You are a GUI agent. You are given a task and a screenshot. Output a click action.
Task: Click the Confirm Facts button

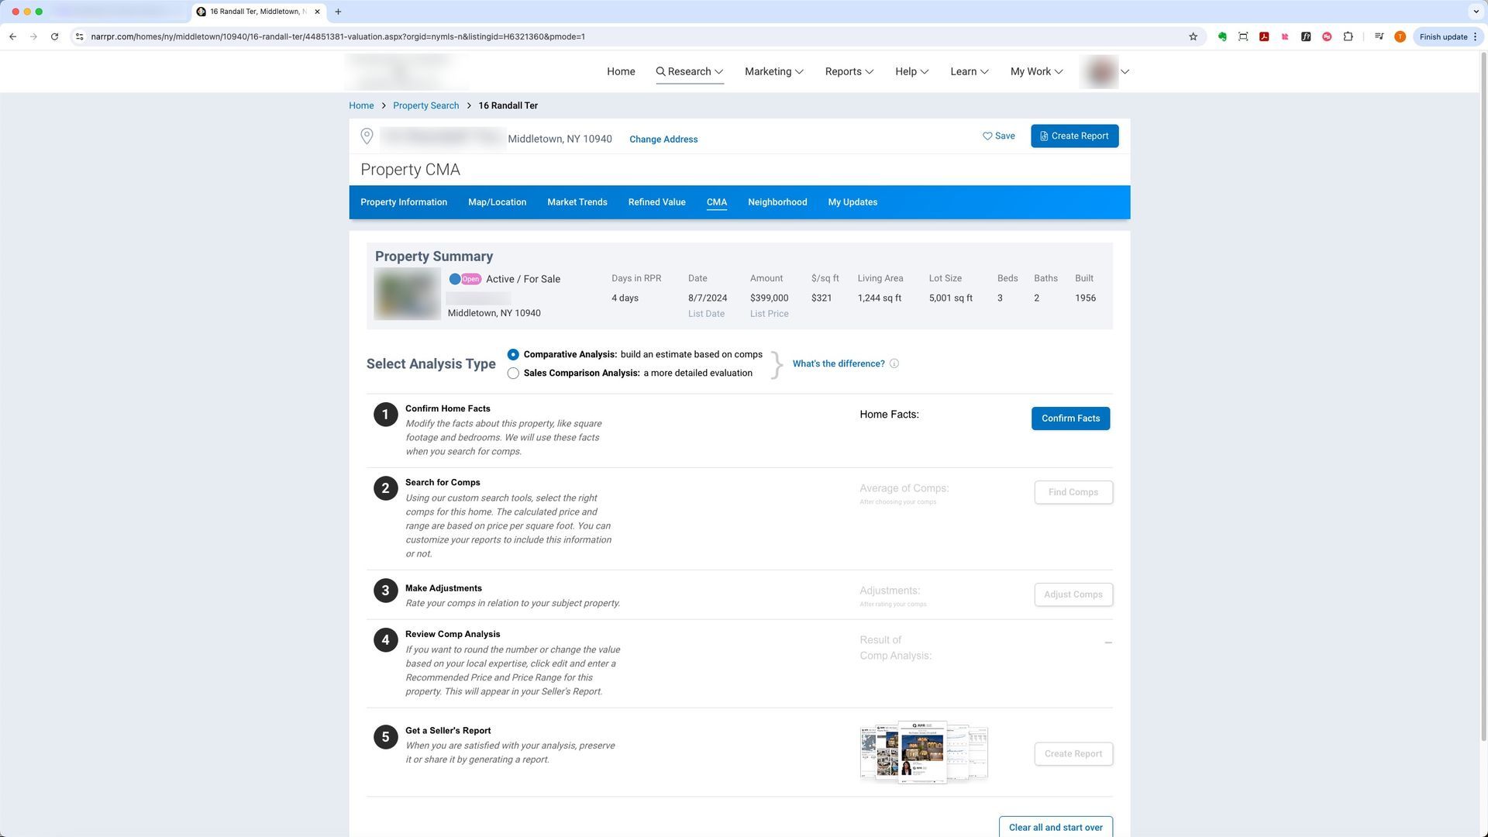[x=1069, y=418]
